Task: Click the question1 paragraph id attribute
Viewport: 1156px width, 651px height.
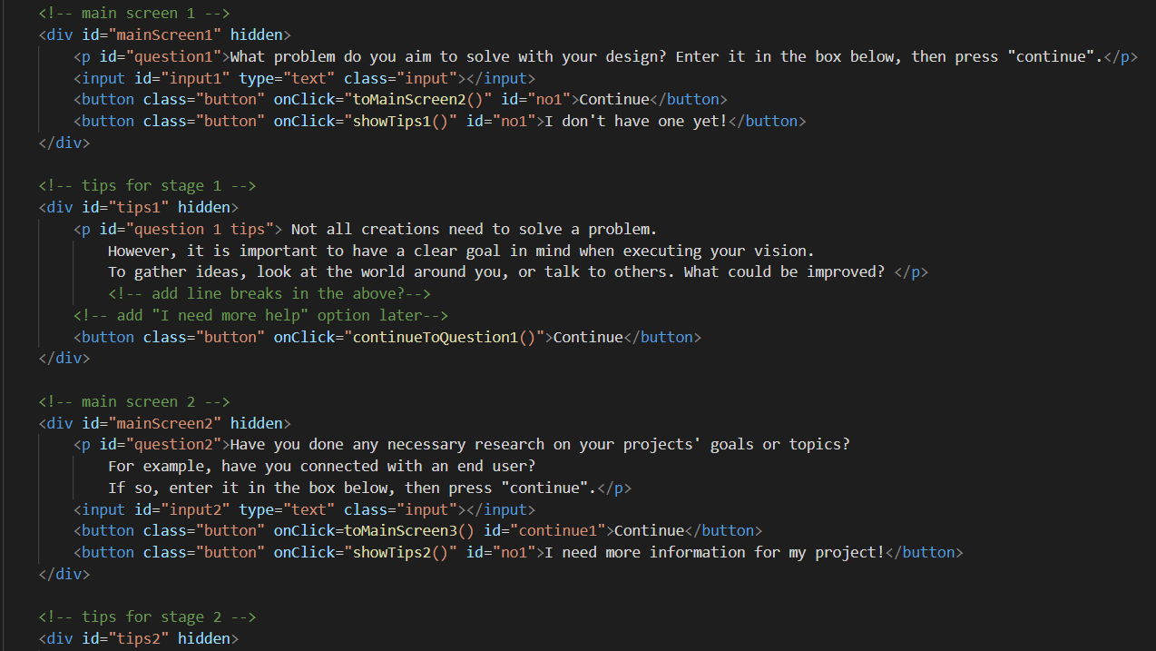Action: click(x=179, y=56)
